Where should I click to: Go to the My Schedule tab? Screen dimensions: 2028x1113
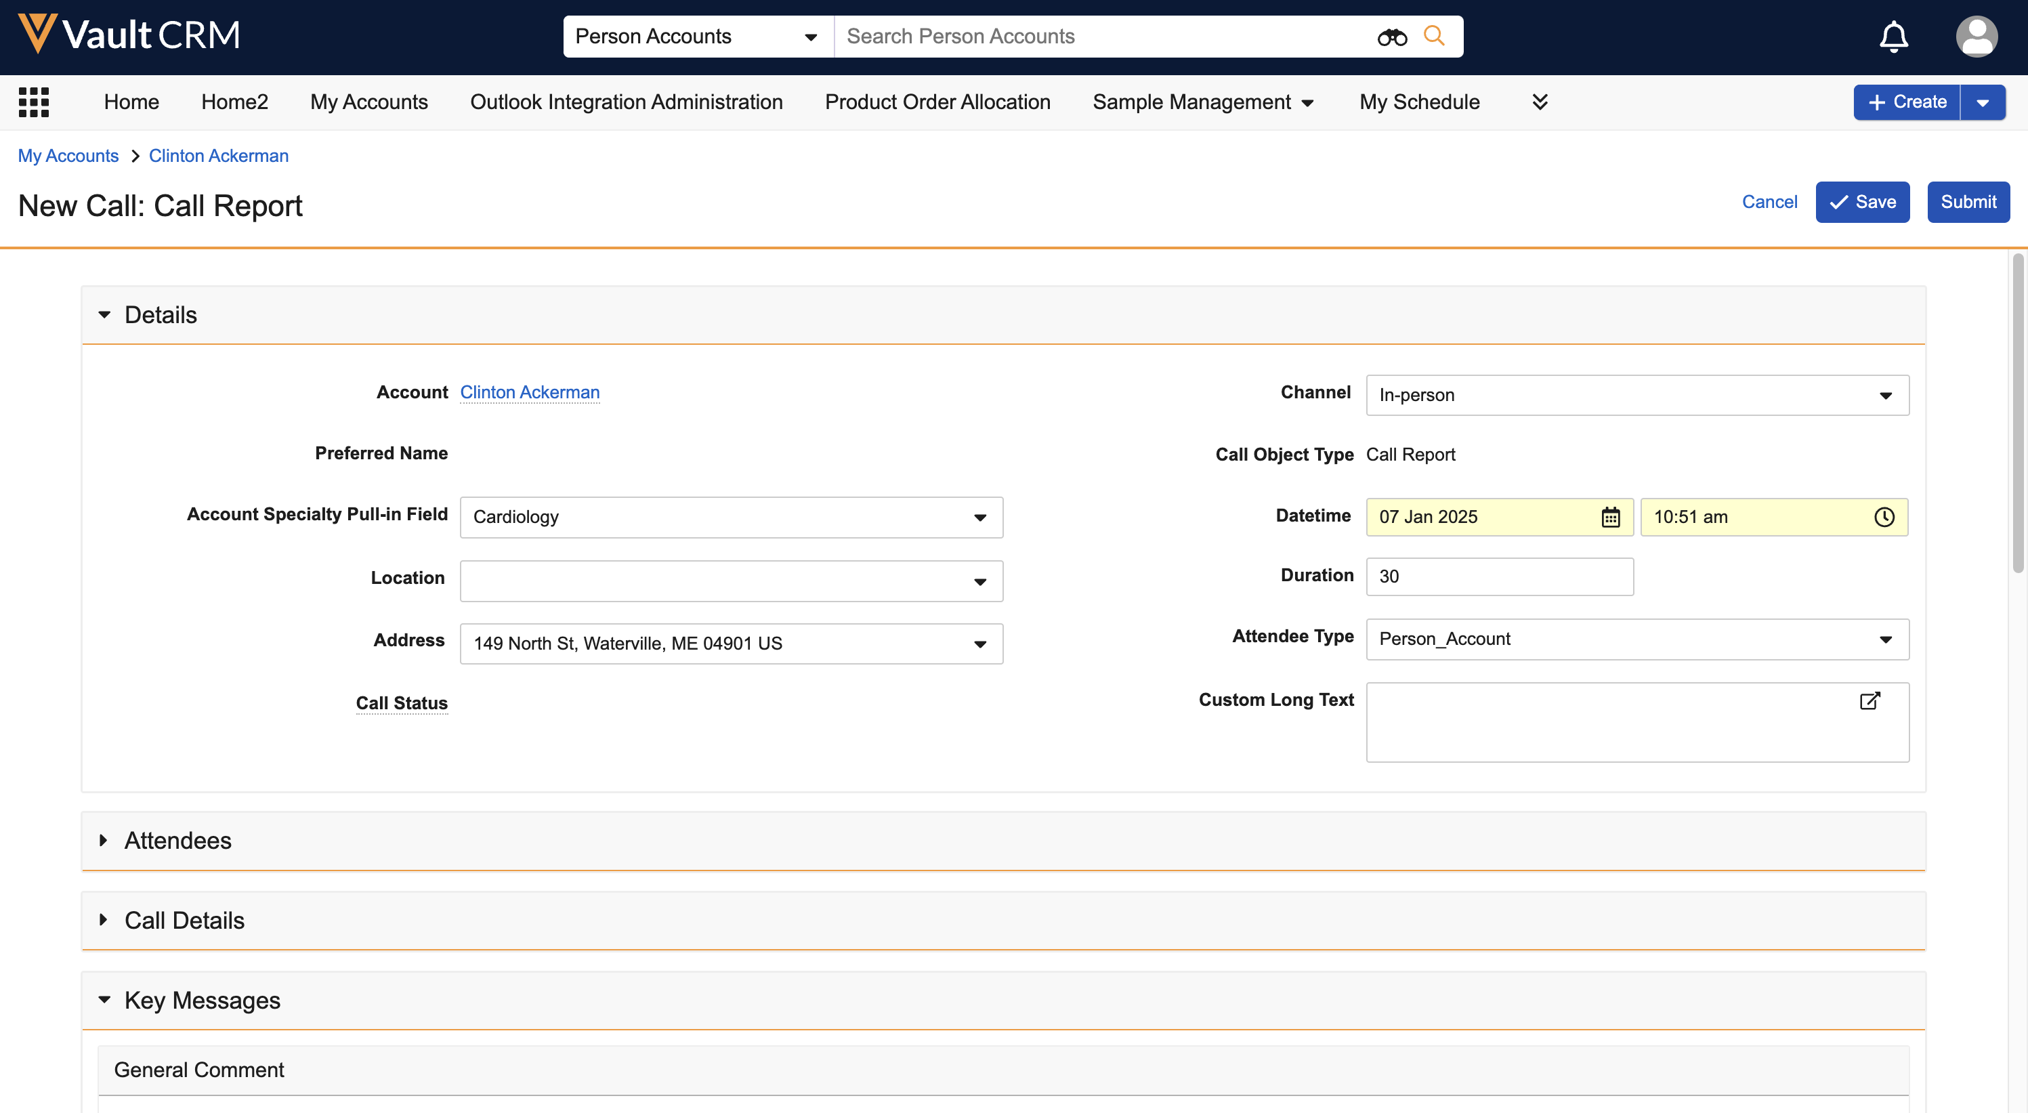pyautogui.click(x=1418, y=102)
